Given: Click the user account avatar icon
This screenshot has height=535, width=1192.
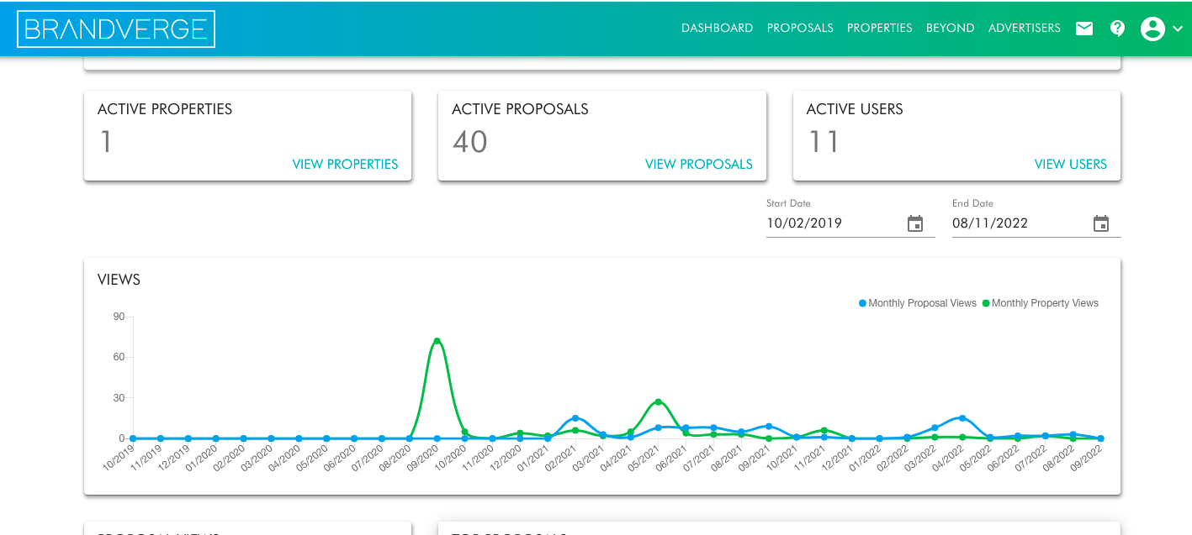Looking at the screenshot, I should (x=1152, y=29).
